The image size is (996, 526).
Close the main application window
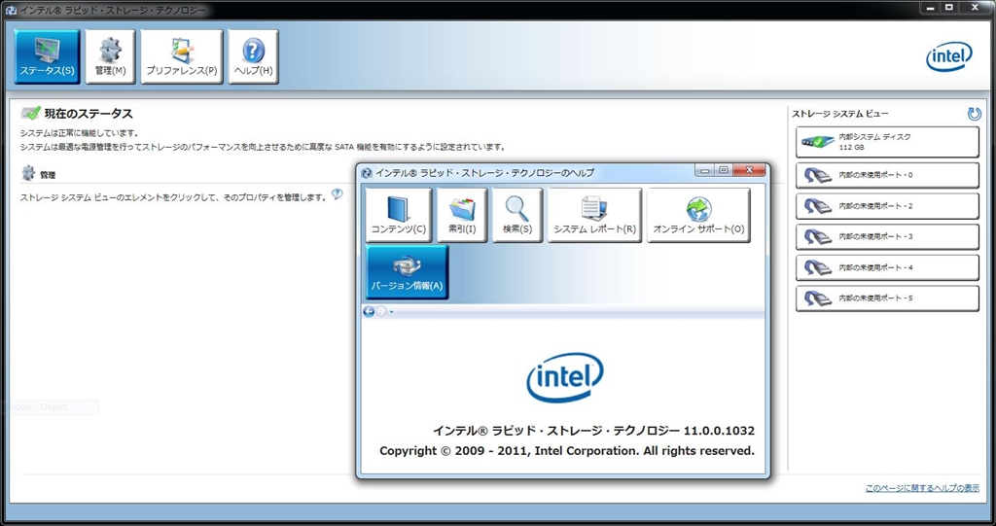point(976,8)
